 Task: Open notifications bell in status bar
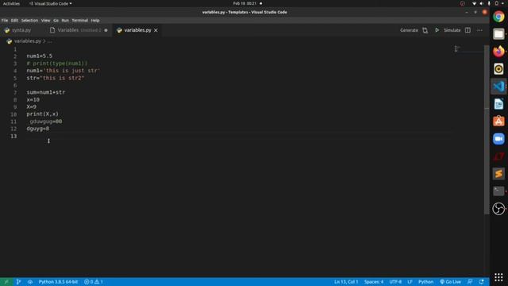[482, 282]
